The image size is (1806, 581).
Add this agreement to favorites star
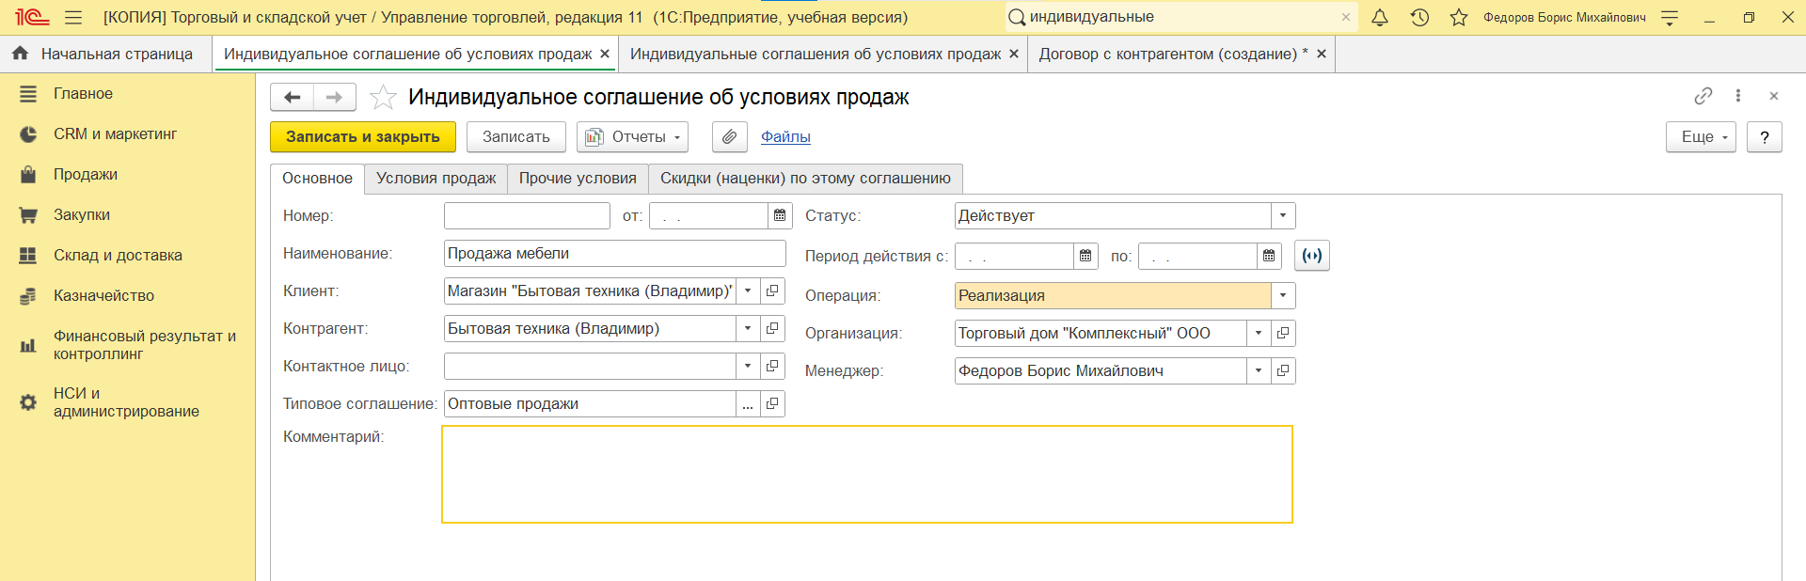383,97
